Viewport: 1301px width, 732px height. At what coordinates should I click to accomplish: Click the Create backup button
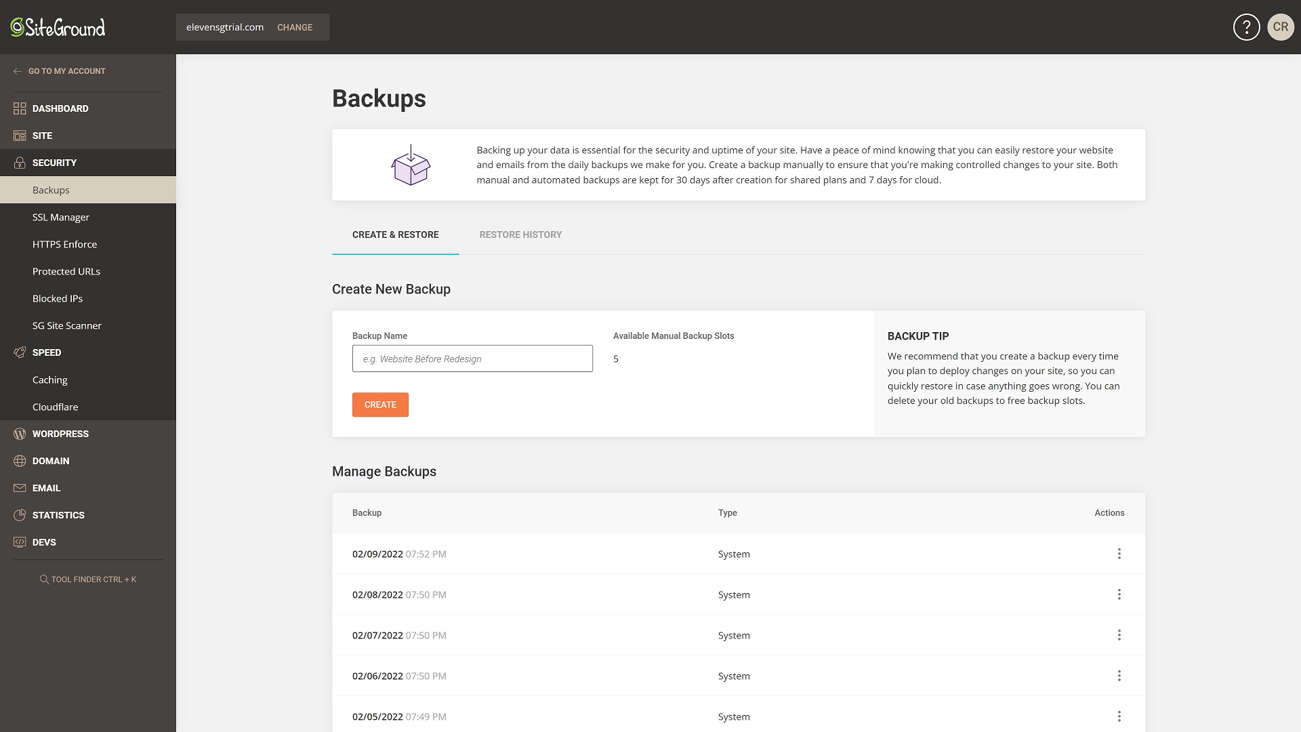(x=379, y=404)
